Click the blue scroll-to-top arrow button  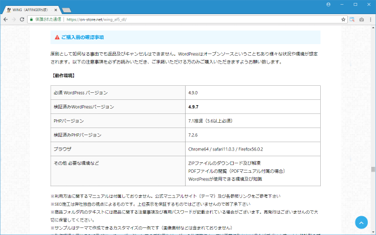click(x=361, y=222)
